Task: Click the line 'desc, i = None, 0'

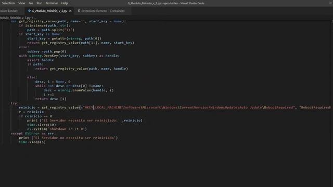Action: click(53, 82)
